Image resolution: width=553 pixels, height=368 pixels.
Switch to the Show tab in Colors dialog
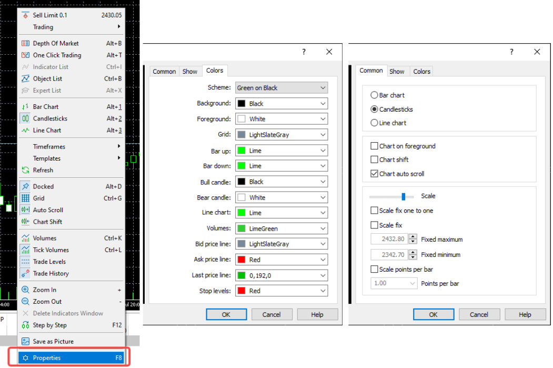click(190, 72)
